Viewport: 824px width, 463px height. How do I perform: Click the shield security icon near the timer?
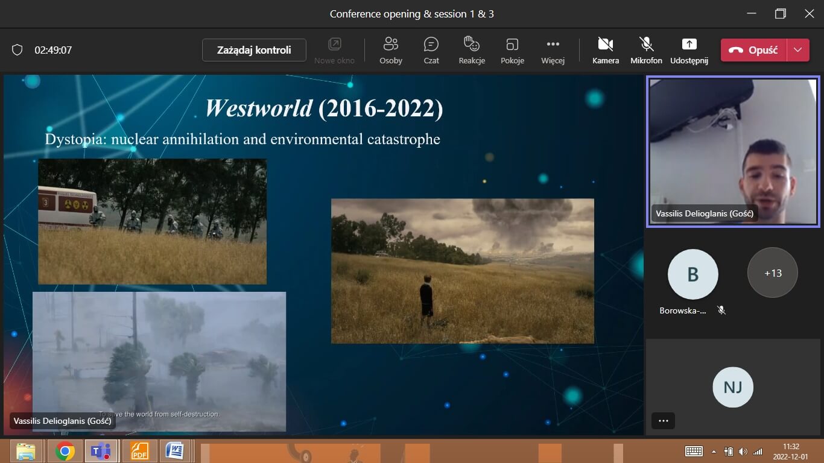[17, 50]
